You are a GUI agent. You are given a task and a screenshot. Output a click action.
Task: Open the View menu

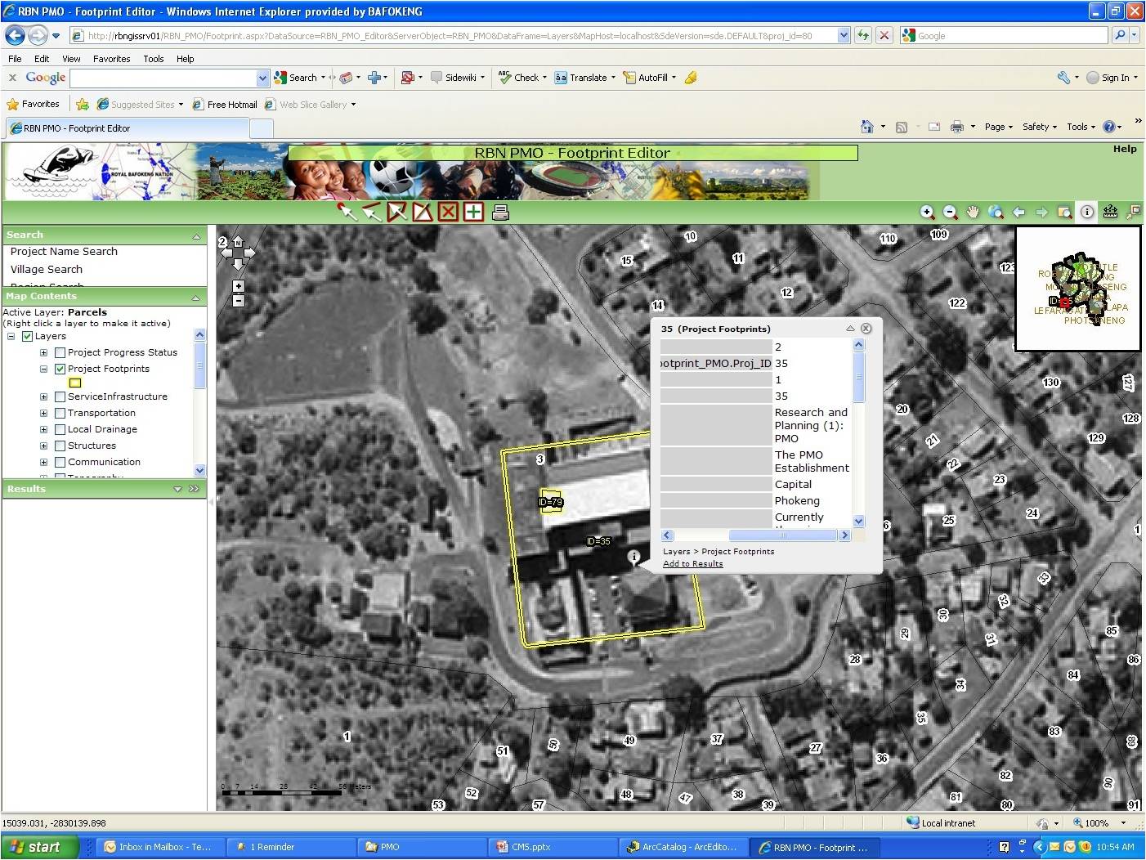coord(71,59)
